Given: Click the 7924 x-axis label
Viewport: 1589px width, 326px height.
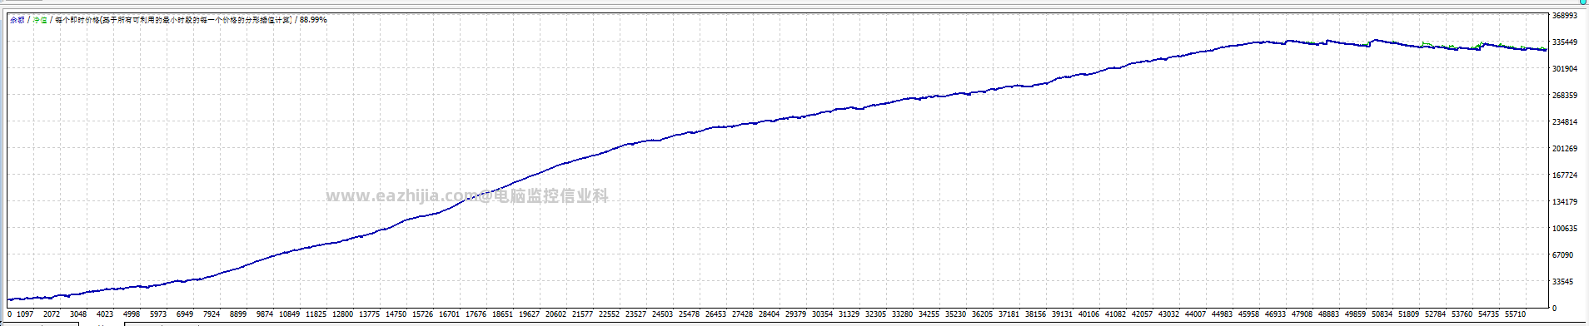Looking at the screenshot, I should coord(212,314).
